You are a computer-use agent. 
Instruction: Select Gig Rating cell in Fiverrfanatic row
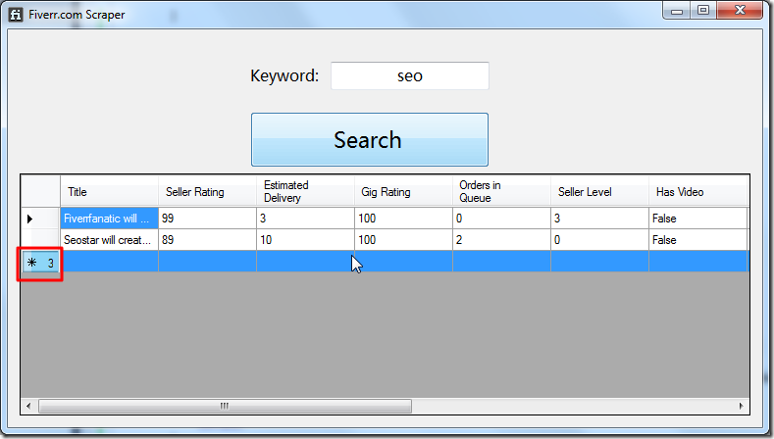[x=403, y=218]
